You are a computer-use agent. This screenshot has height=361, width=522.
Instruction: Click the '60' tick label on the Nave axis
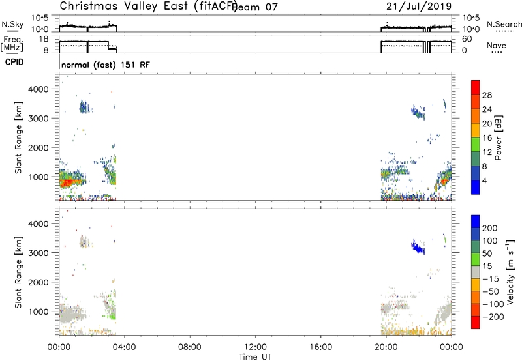tap(467, 39)
